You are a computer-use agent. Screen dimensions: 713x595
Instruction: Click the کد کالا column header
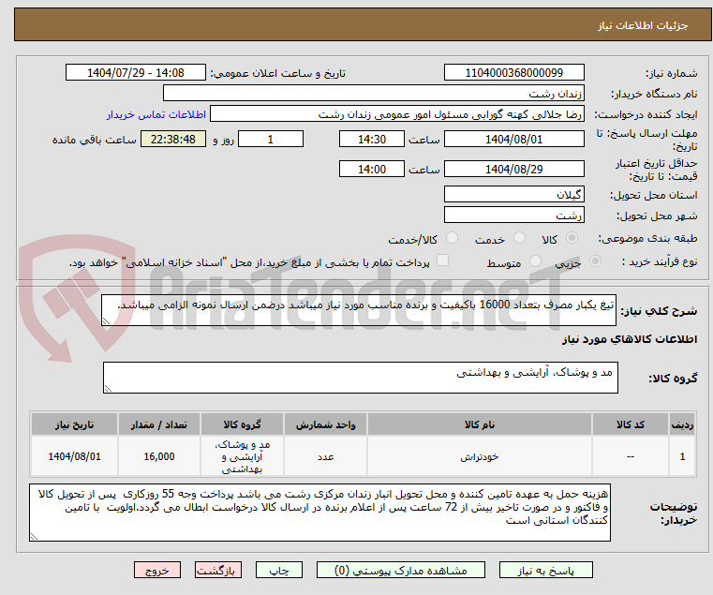[630, 424]
